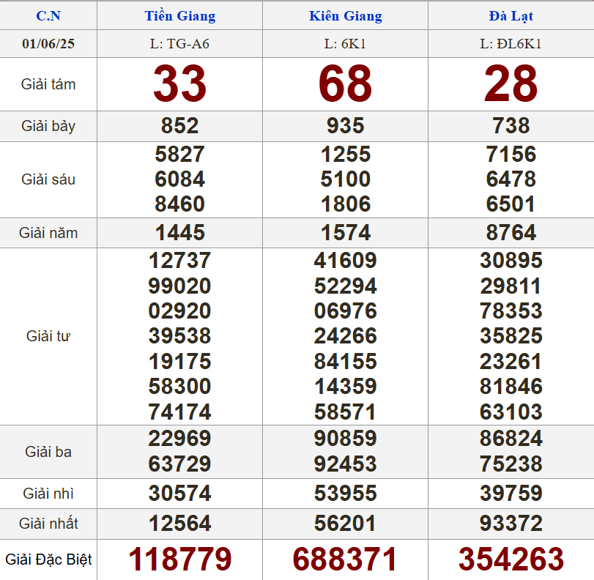The image size is (594, 580).
Task: Open the Đà Lạt province link
Action: 511,16
